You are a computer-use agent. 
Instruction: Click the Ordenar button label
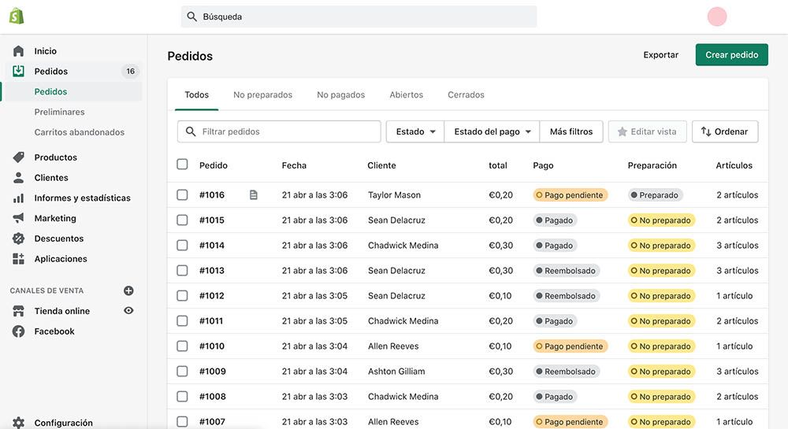731,131
